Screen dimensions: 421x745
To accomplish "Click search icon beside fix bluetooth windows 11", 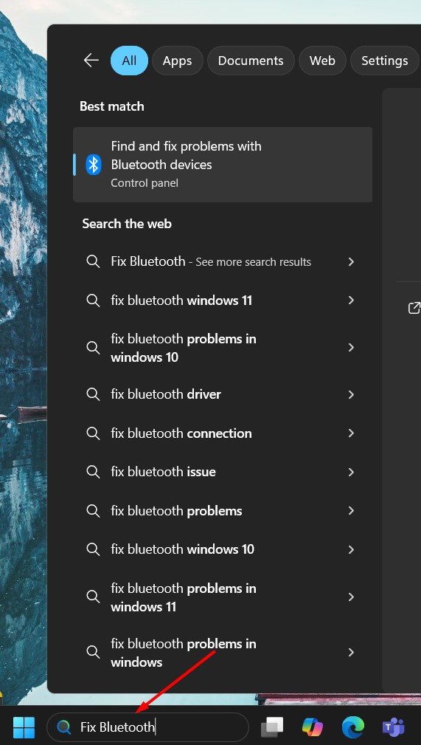I will pos(93,301).
